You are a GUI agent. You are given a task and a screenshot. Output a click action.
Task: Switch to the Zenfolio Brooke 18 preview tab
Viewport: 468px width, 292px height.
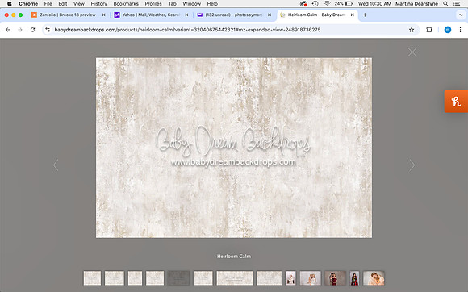click(x=68, y=15)
